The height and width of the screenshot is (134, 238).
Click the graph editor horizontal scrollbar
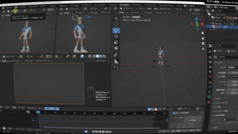point(102,127)
